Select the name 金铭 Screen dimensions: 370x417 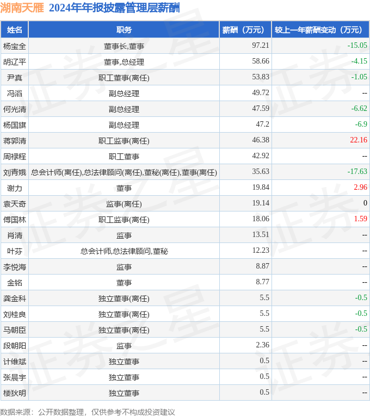[14, 282]
